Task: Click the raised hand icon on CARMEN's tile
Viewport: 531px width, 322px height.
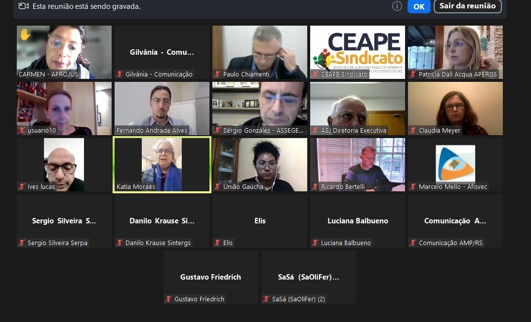Action: point(25,35)
